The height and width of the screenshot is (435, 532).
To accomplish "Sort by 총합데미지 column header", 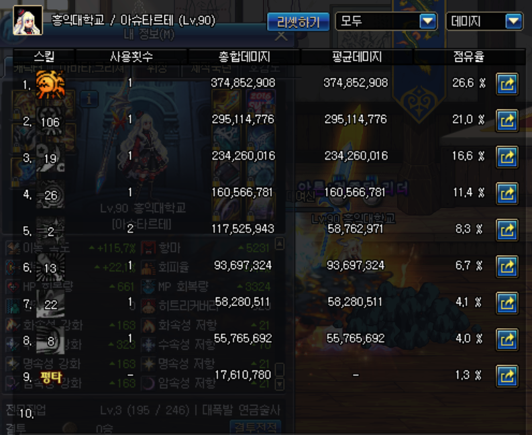I will (x=244, y=56).
